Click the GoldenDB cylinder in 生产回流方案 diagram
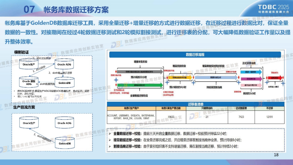 pos(65,143)
